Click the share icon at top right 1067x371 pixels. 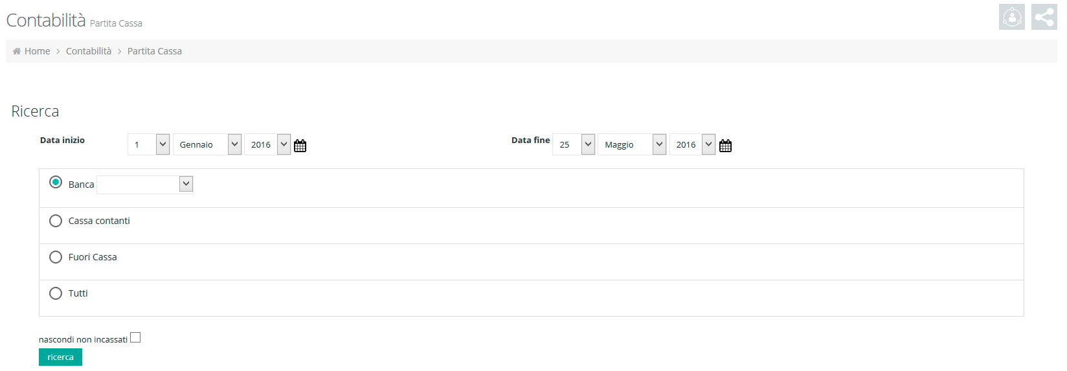coord(1044,17)
